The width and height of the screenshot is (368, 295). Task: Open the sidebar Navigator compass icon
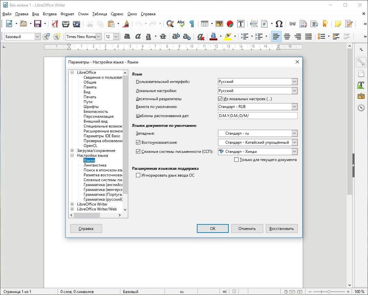click(x=361, y=107)
